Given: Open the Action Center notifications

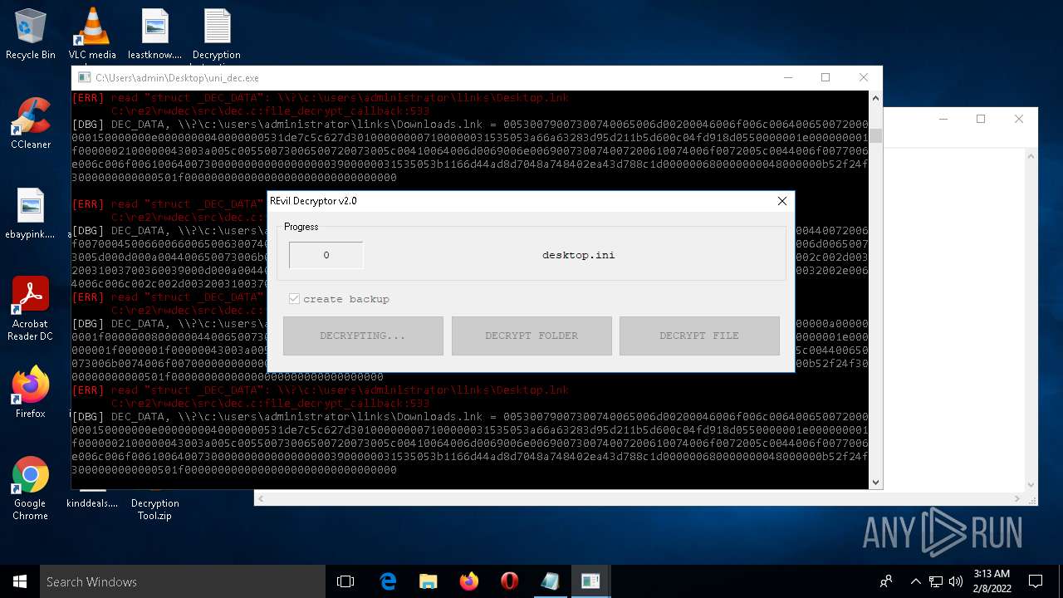Looking at the screenshot, I should (x=1036, y=581).
